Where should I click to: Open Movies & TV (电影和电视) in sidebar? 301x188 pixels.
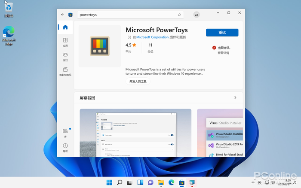(65, 71)
